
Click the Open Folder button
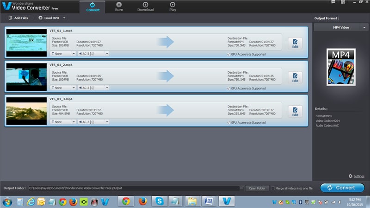click(x=257, y=189)
